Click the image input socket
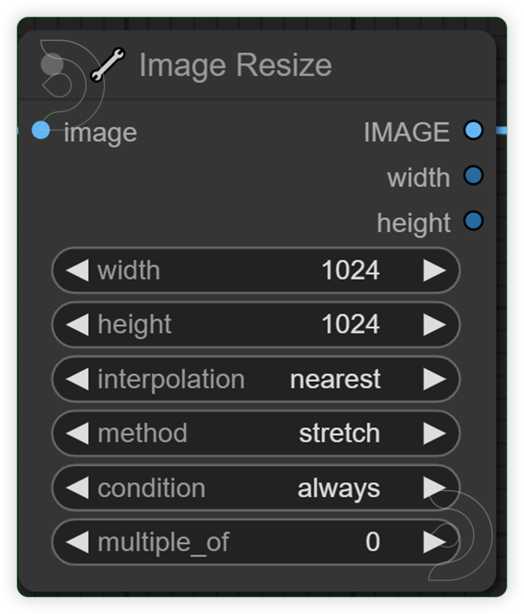Image resolution: width=524 pixels, height=614 pixels. coord(41,131)
